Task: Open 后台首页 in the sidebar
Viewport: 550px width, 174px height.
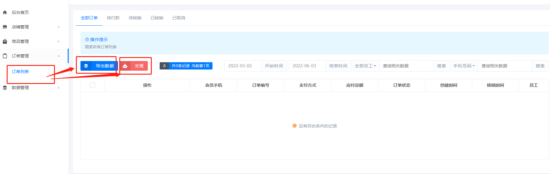Action: (x=20, y=12)
